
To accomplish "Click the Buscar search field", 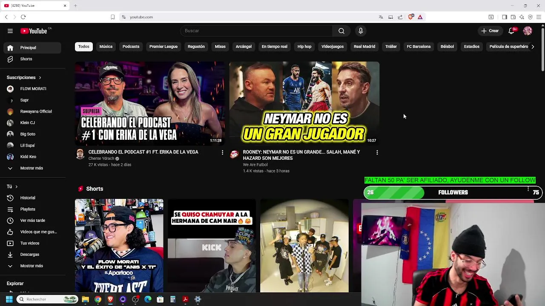I will pos(256,31).
